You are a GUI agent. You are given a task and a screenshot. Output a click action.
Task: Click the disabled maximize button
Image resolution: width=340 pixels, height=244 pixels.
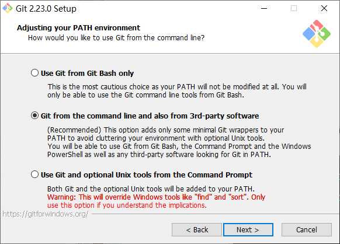[x=294, y=8]
